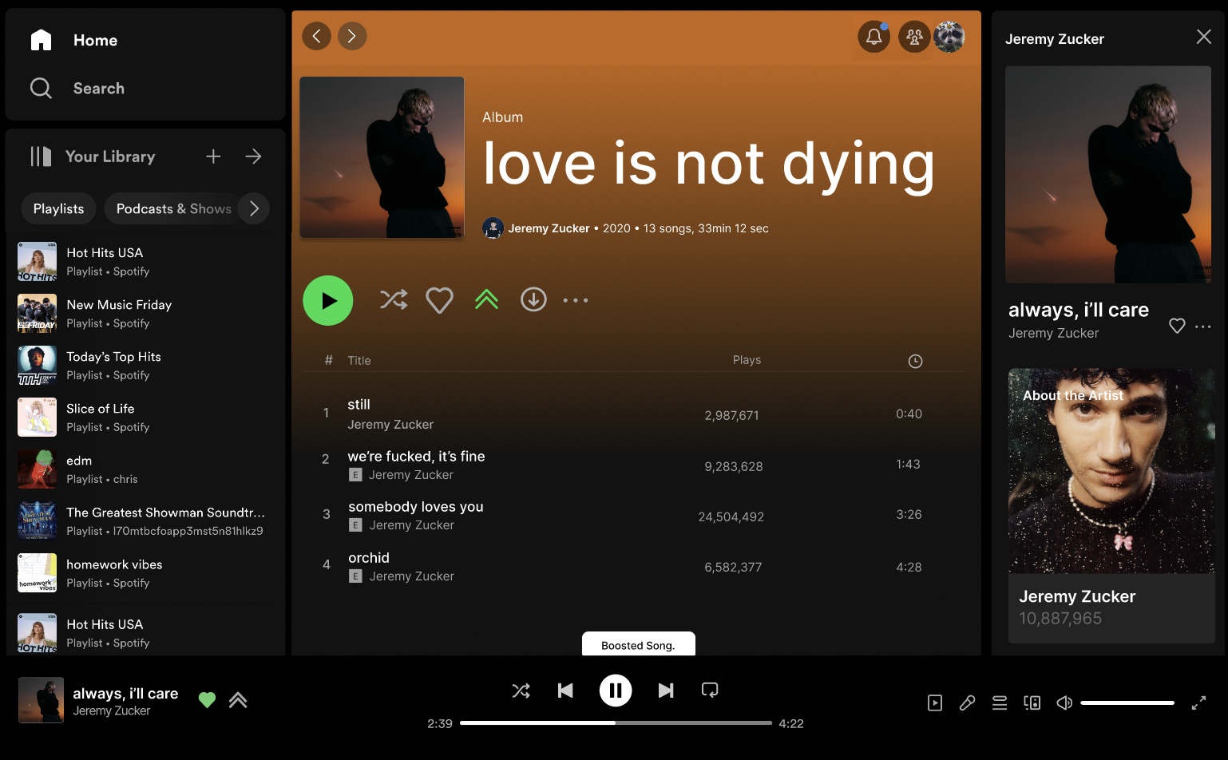Click Jeremy Zucker under side panel song title
The width and height of the screenshot is (1228, 760).
[1053, 333]
